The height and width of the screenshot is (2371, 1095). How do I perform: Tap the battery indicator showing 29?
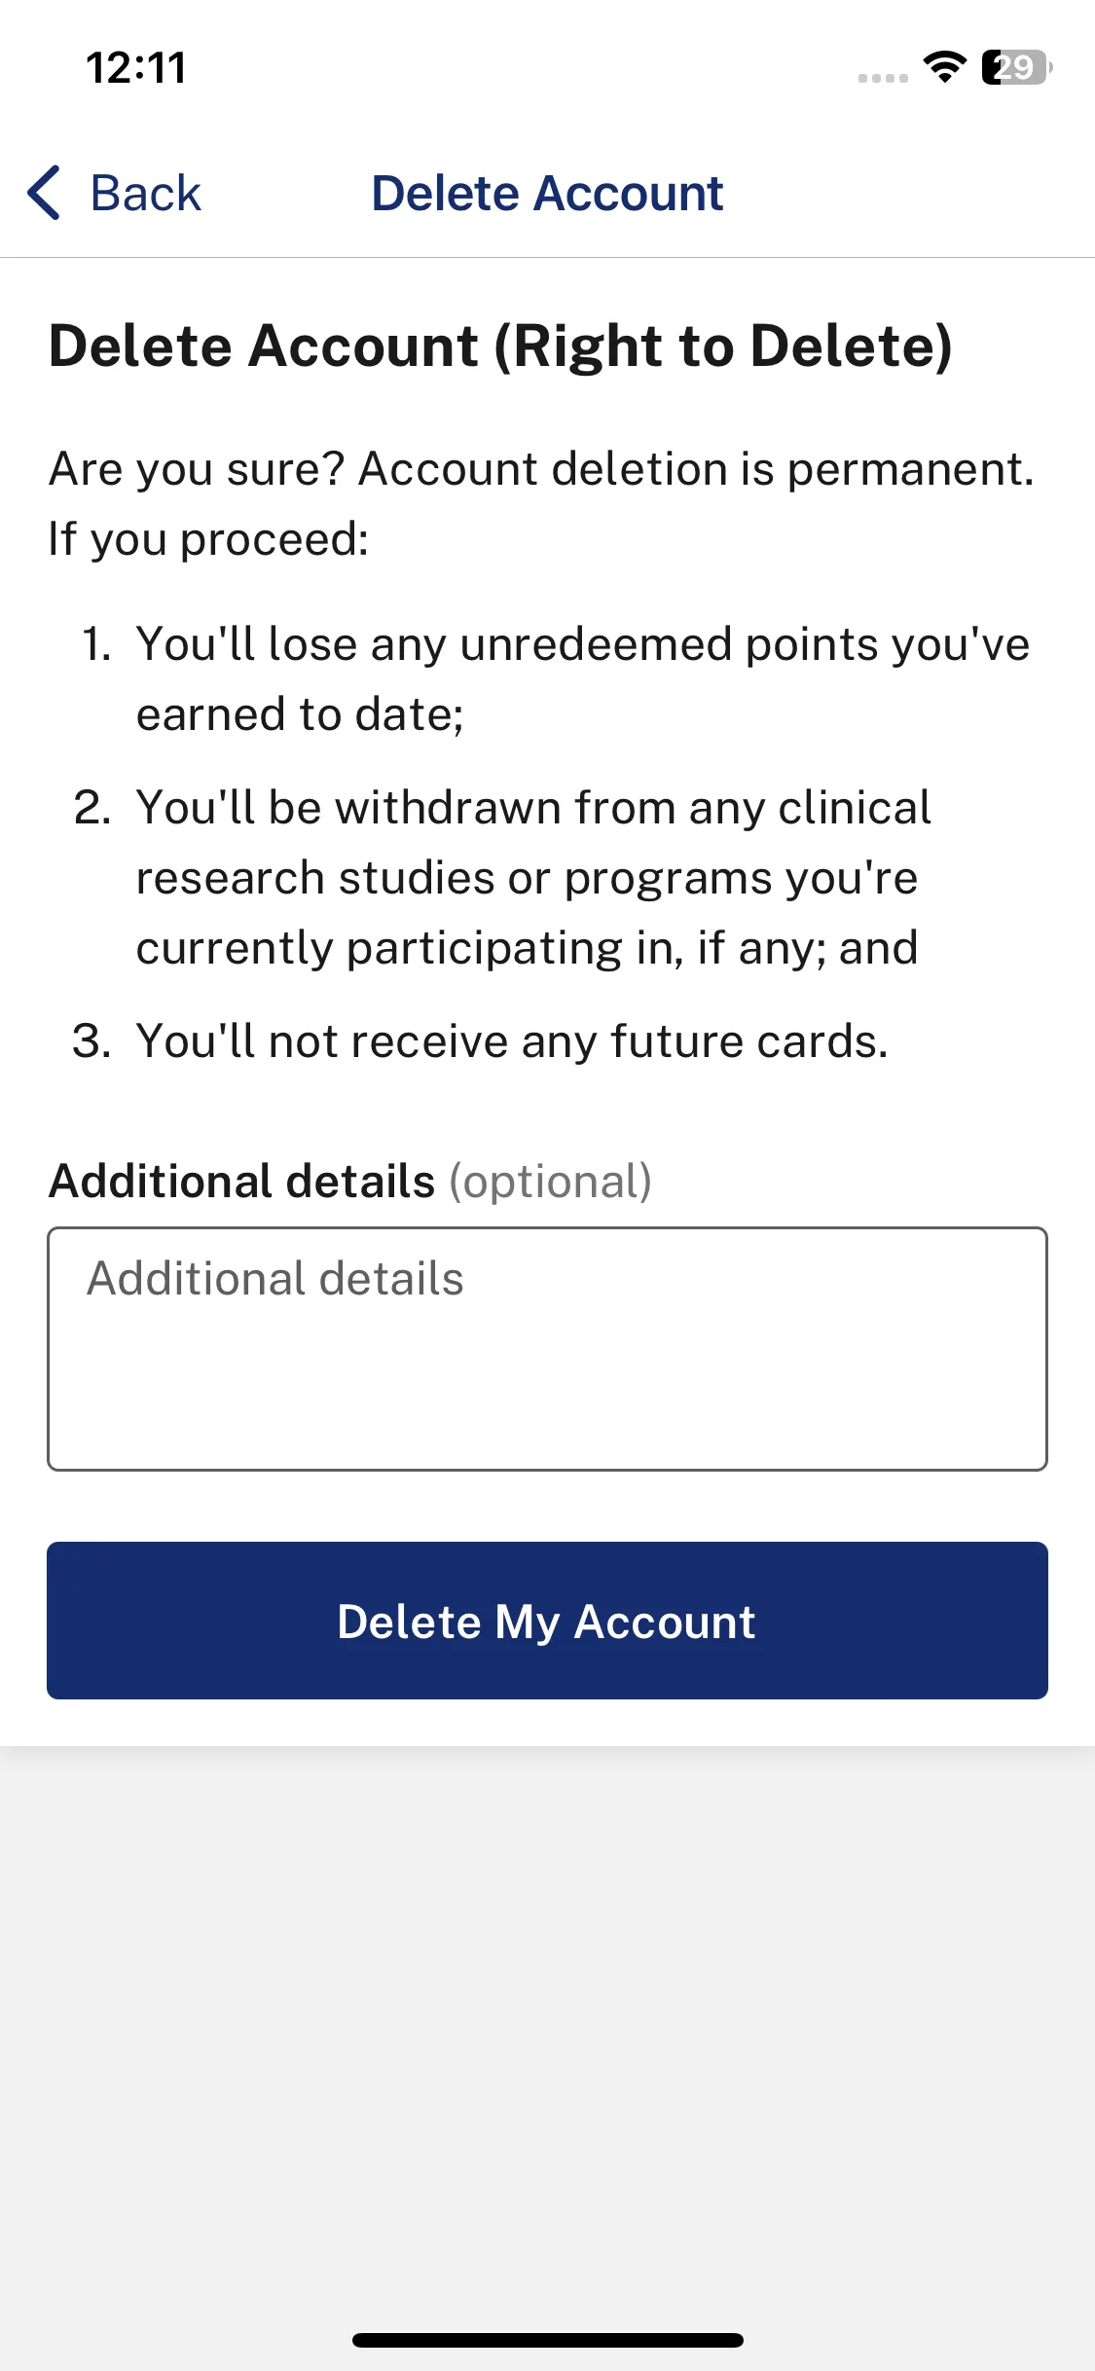pyautogui.click(x=1016, y=67)
